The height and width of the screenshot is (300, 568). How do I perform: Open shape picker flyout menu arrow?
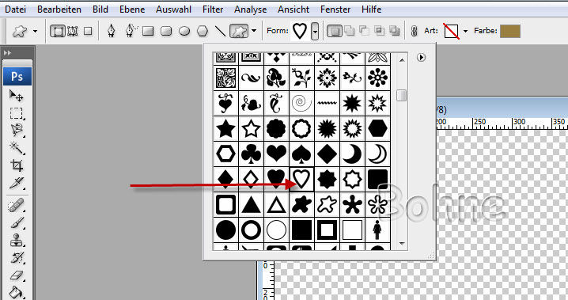tap(421, 57)
